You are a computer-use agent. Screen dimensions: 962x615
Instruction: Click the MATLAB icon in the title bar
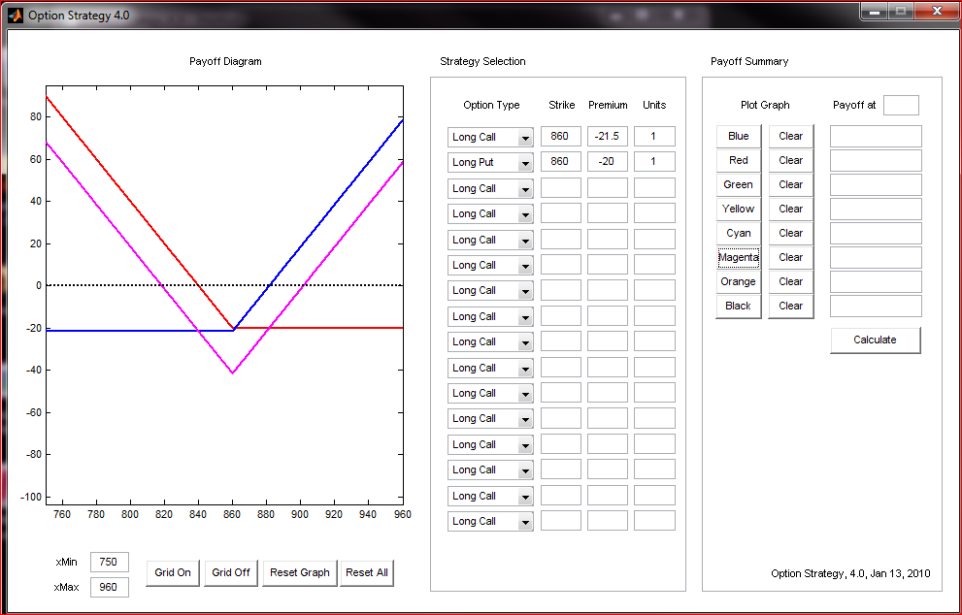[x=16, y=16]
